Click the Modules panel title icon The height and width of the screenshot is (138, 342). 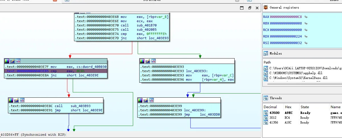(x=266, y=53)
